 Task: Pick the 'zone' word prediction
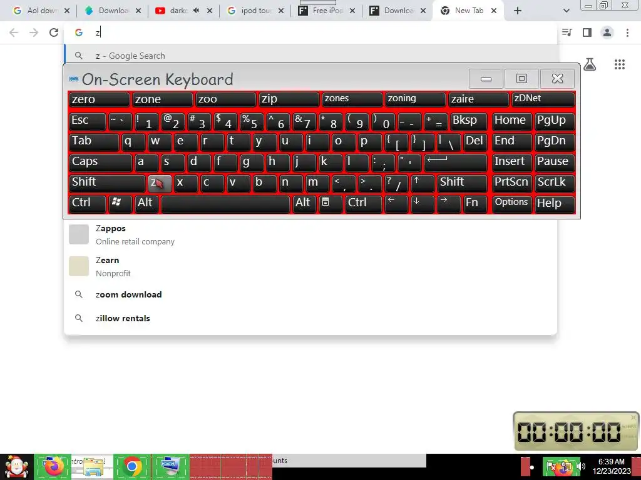[x=163, y=99]
